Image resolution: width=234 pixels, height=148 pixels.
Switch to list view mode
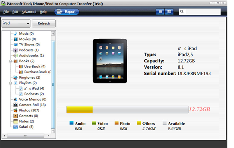tap(160, 11)
